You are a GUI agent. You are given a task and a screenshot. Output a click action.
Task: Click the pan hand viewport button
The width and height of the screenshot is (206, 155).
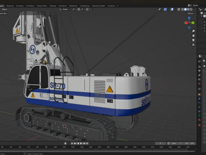pyautogui.click(x=193, y=35)
